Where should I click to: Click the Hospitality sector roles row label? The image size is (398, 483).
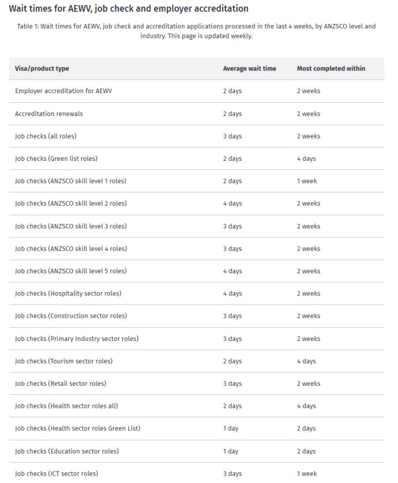[x=68, y=294]
